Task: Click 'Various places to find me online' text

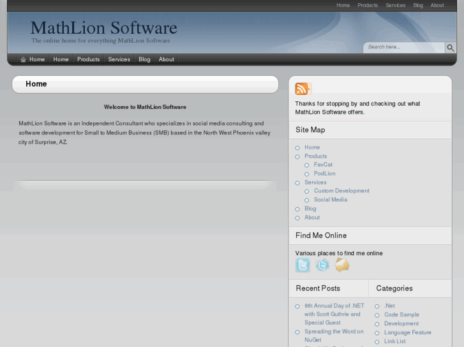Action: (x=339, y=253)
